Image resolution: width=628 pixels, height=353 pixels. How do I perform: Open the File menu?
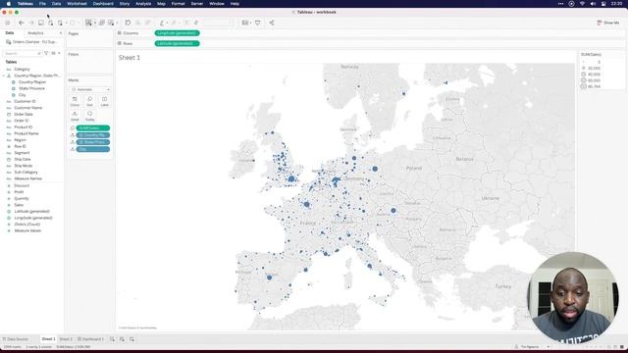(x=42, y=4)
